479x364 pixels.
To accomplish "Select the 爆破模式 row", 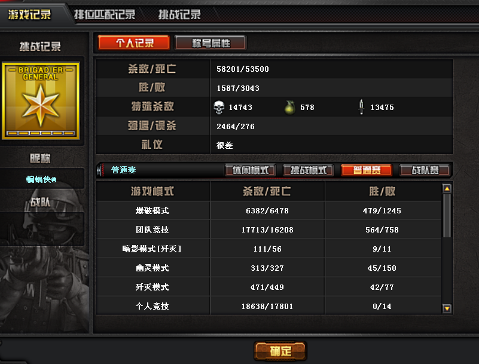I will (269, 210).
